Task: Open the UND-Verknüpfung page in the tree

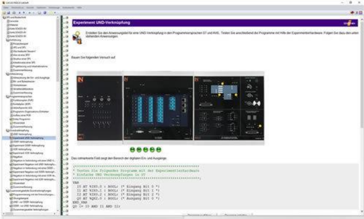Action: point(22,134)
